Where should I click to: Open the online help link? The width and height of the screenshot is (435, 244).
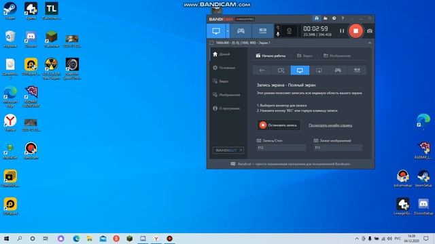pos(330,125)
